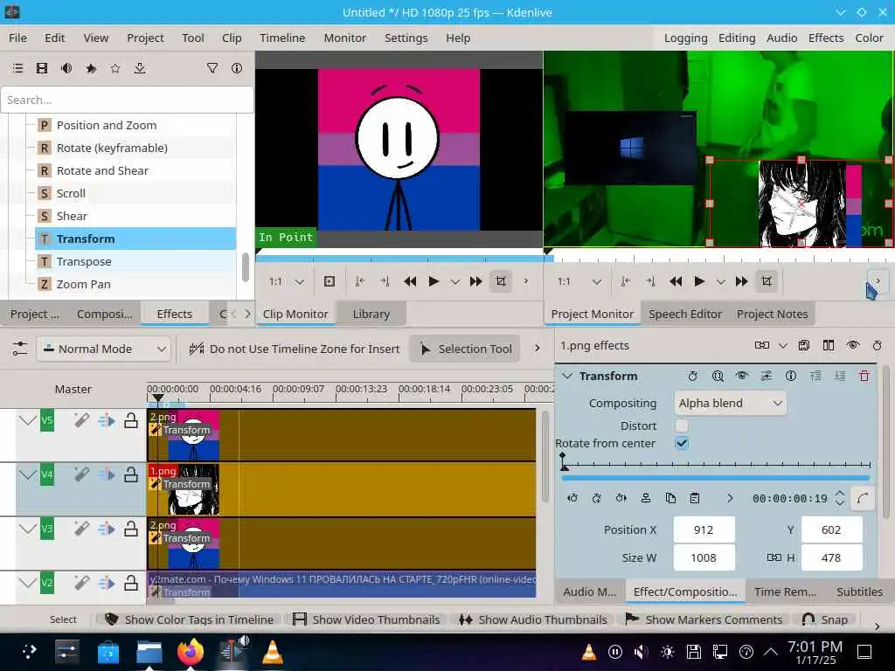Go to previous keyframe icon
Image resolution: width=895 pixels, height=671 pixels.
572,498
